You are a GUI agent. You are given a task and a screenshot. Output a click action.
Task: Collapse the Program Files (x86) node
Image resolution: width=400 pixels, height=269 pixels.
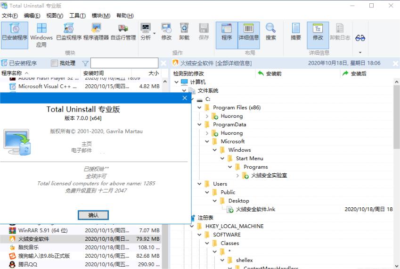point(199,107)
